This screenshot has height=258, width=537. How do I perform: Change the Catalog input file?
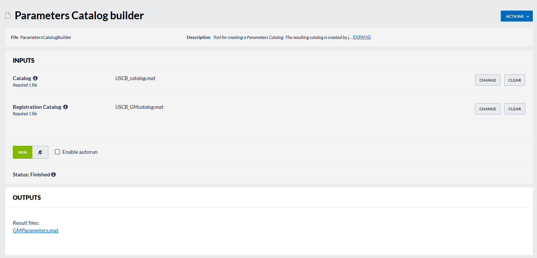[x=488, y=80]
